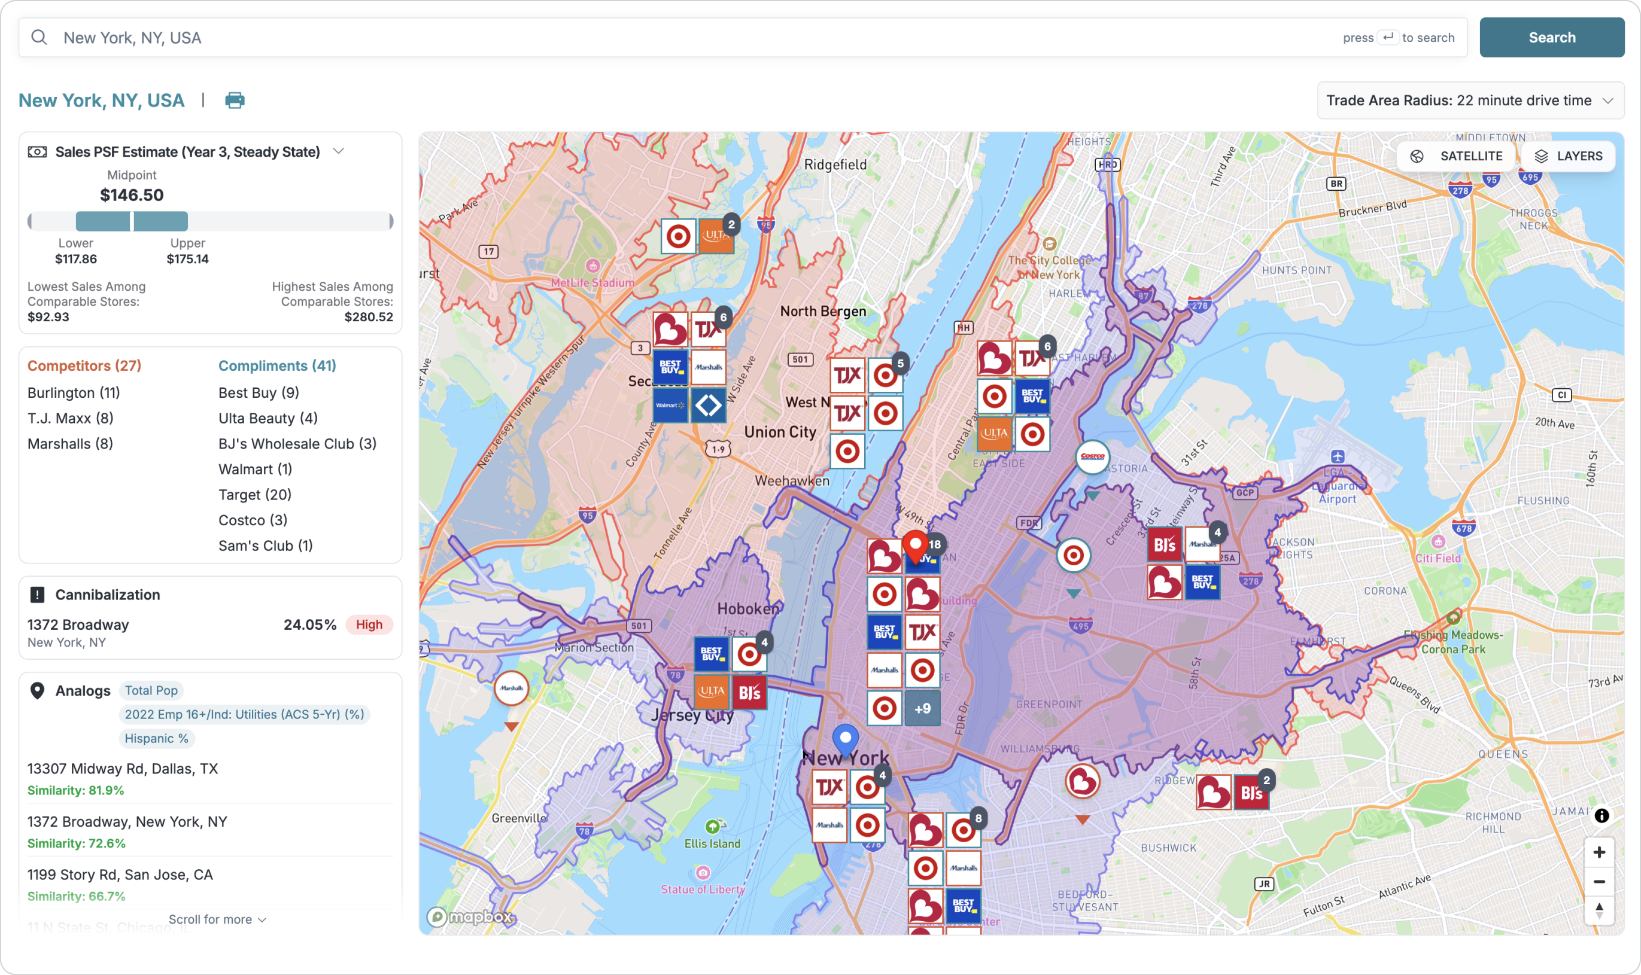Click the red site location pin marker

point(915,547)
